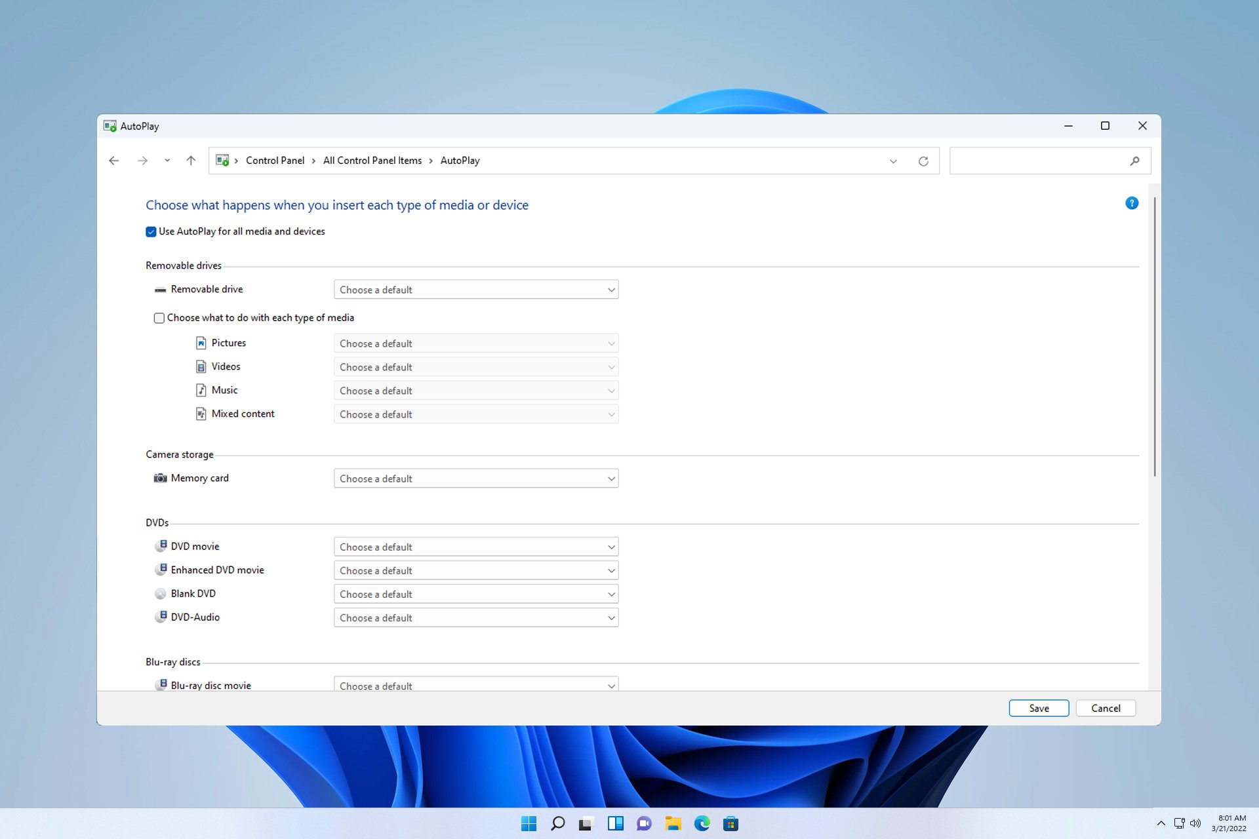Open the Music default dropdown
Viewport: 1259px width, 839px height.
coord(476,391)
